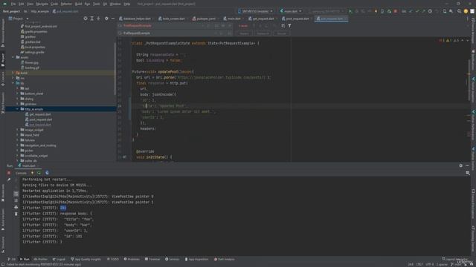Hide the Project panel with minus icon
The image size is (476, 267).
click(x=112, y=19)
